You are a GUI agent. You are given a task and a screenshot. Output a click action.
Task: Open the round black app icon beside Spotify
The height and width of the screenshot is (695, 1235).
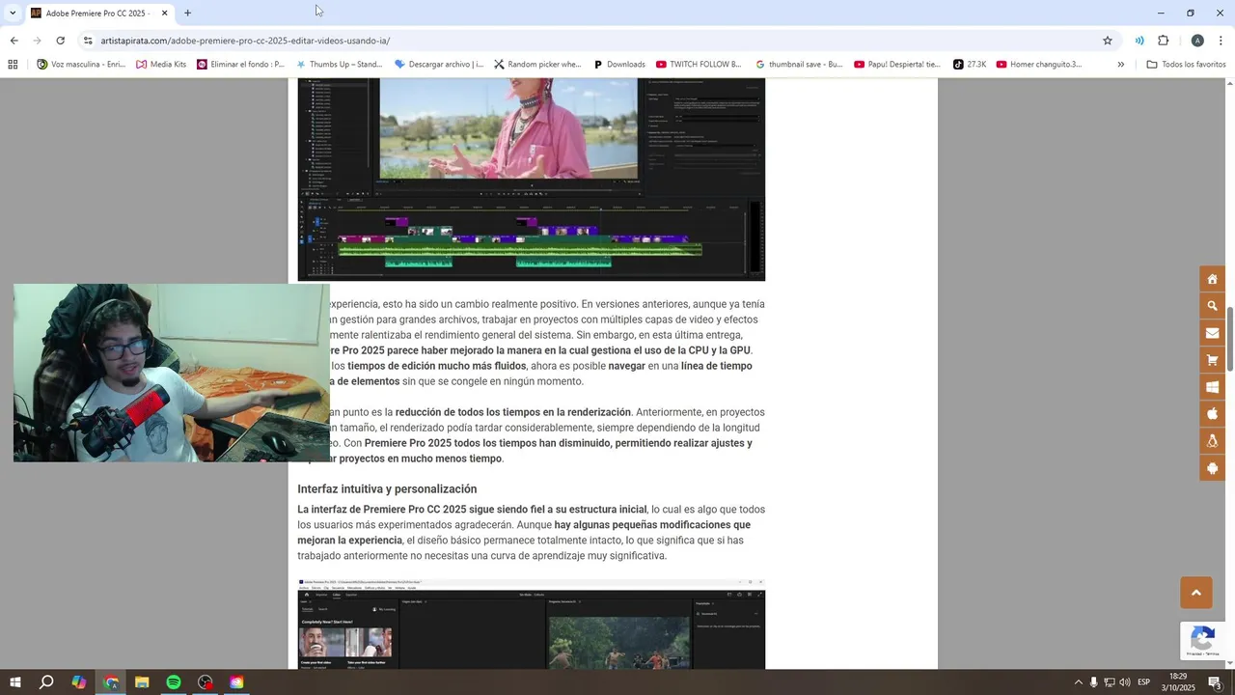pyautogui.click(x=206, y=682)
